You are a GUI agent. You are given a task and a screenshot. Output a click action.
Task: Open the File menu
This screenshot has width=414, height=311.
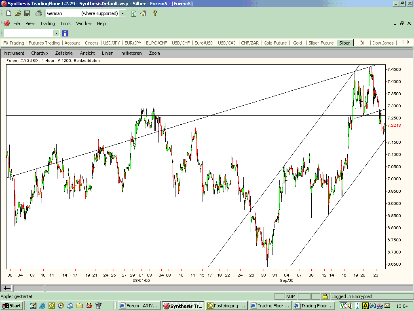[x=17, y=23]
